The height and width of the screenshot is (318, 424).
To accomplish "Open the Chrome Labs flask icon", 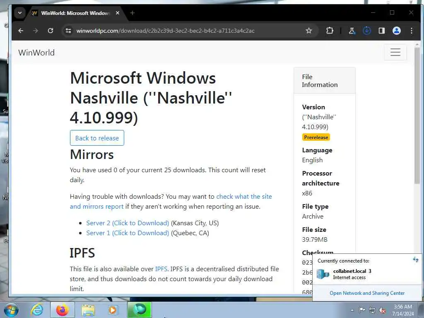I will point(352,31).
